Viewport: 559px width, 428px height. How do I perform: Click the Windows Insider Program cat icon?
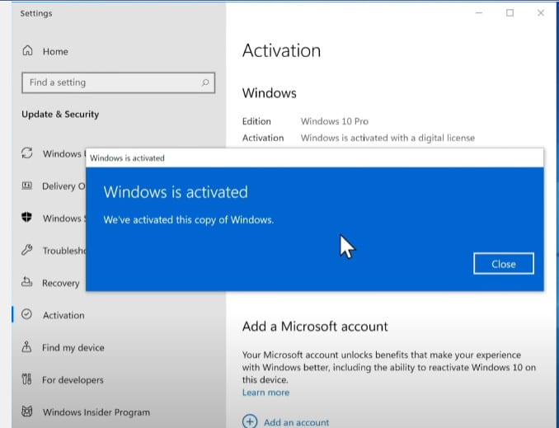click(26, 412)
